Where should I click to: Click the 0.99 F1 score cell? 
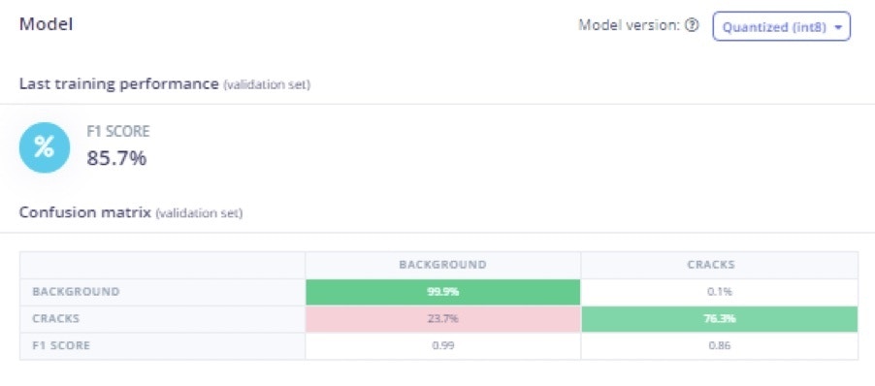point(443,346)
